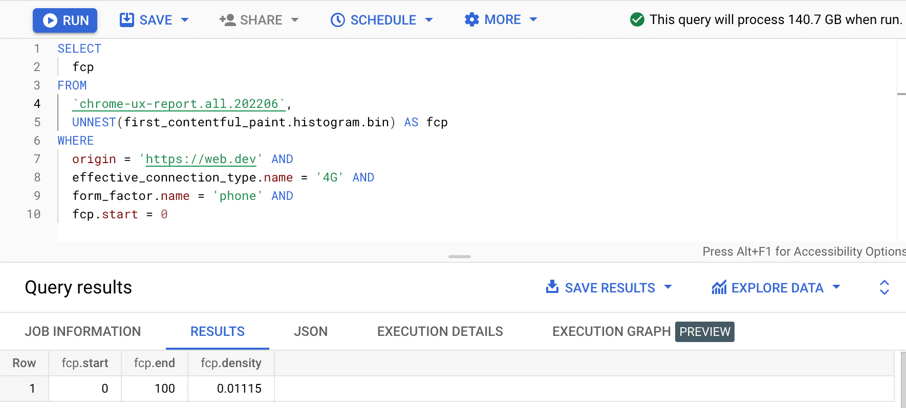Click the Share person-plus icon

(x=227, y=20)
